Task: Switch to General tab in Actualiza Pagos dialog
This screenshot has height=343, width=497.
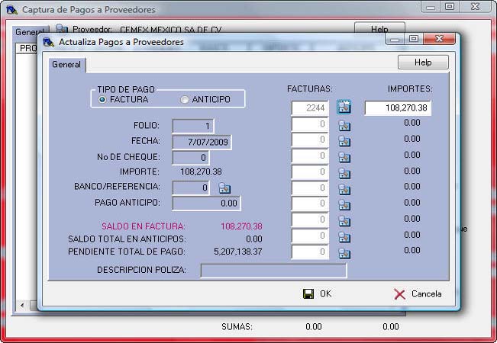Action: pyautogui.click(x=66, y=65)
